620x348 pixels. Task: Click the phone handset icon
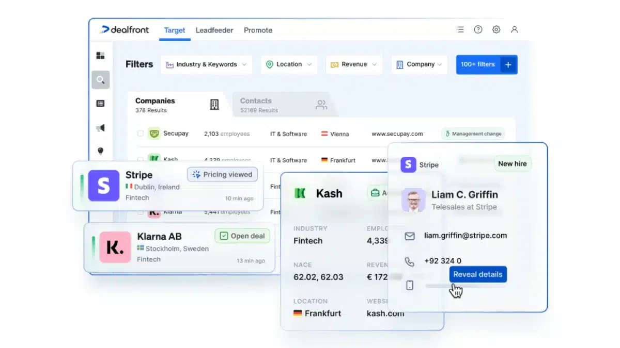410,261
